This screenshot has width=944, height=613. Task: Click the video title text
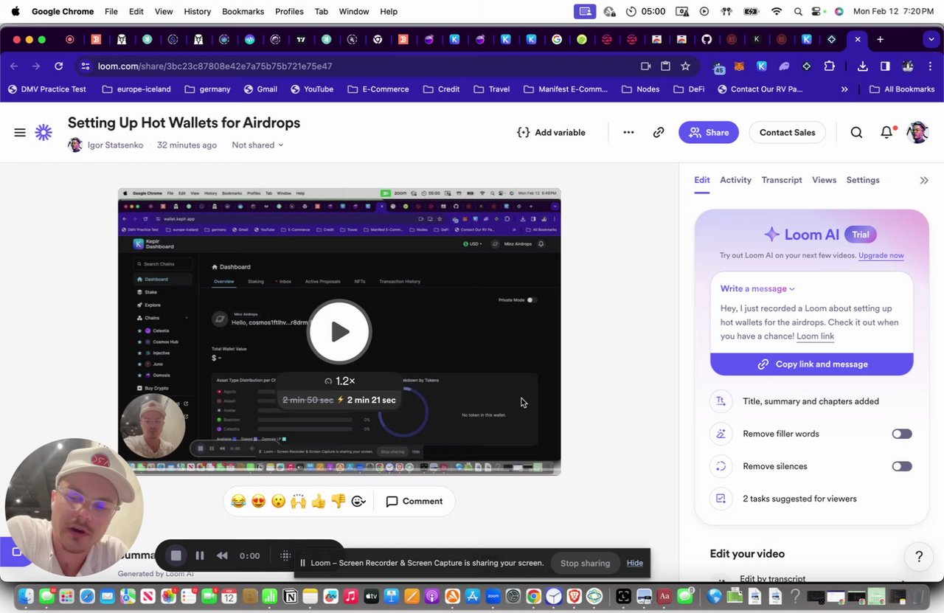click(x=184, y=122)
